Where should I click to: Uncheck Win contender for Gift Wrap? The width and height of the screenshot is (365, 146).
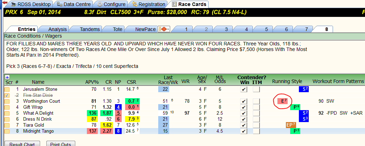pos(243,107)
